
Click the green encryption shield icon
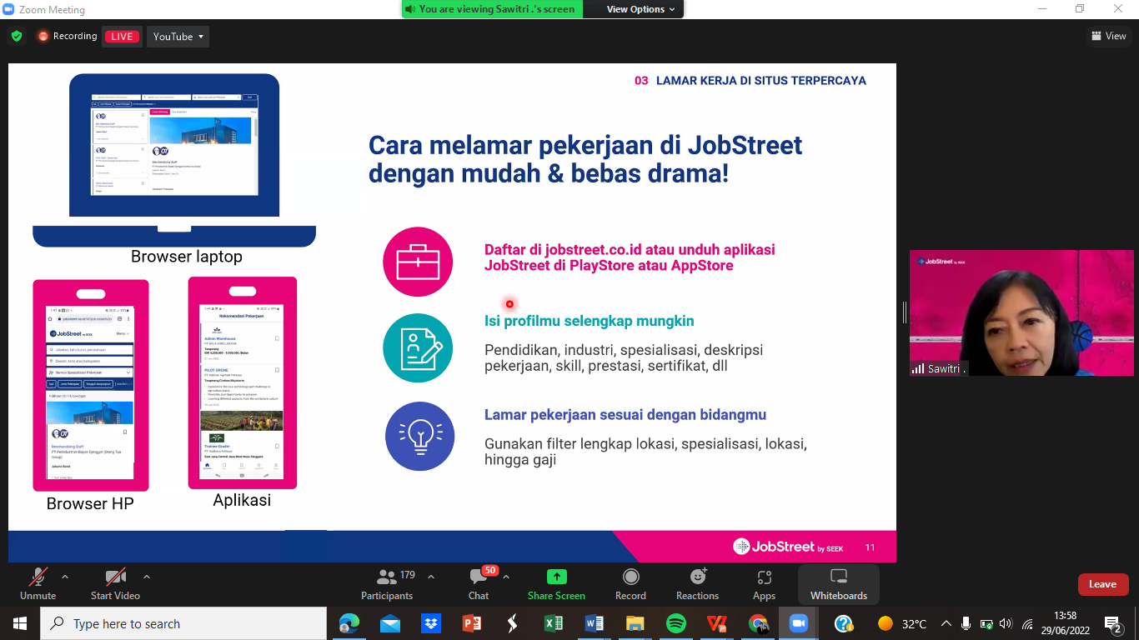(x=17, y=37)
